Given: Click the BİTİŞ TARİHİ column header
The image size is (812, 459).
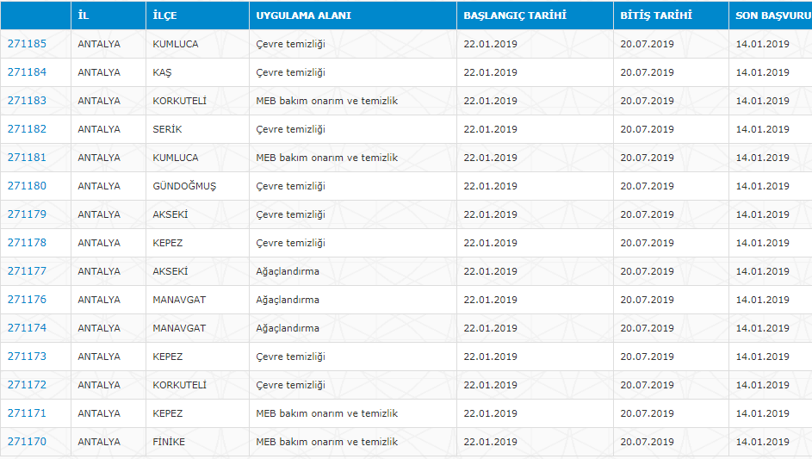Looking at the screenshot, I should [656, 16].
